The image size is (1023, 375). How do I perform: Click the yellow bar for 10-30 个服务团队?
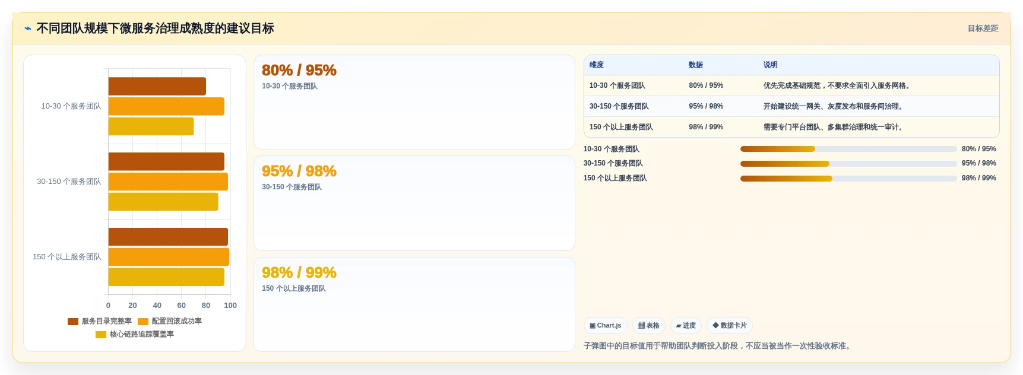click(151, 126)
